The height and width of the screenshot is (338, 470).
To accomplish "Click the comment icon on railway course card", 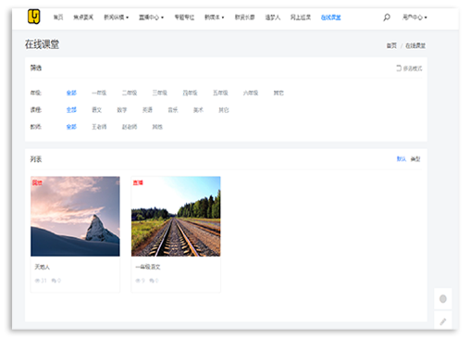I will tap(152, 281).
